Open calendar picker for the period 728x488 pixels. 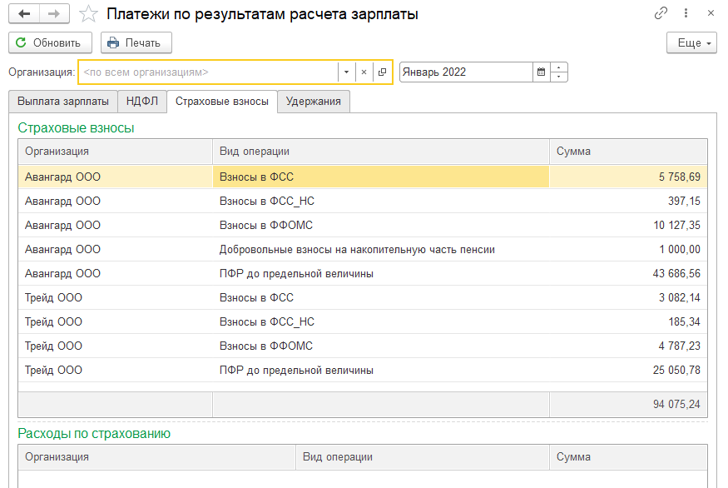[x=542, y=72]
